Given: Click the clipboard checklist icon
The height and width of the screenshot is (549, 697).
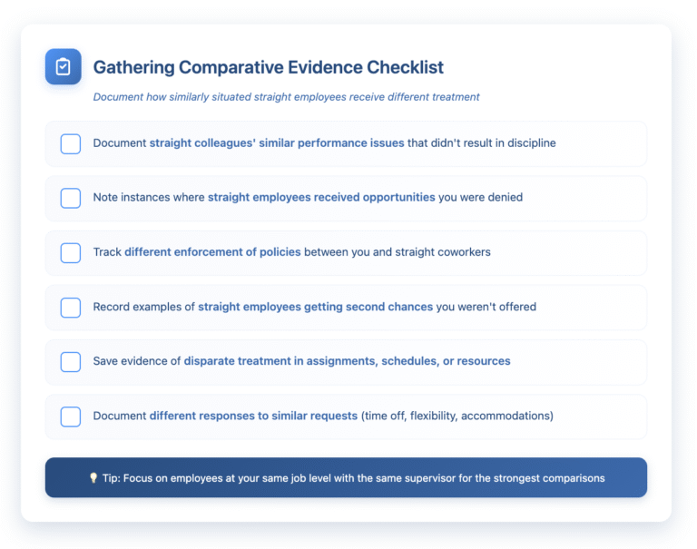Looking at the screenshot, I should click(64, 67).
